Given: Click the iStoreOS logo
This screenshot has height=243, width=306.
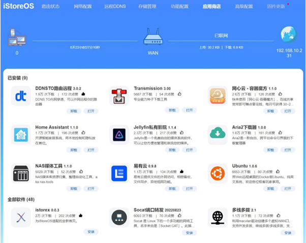Looking at the screenshot, I should 18,6.
